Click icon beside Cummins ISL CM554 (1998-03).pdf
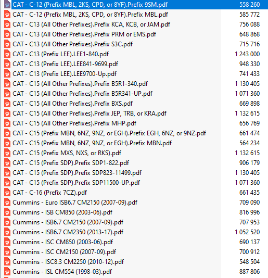Viewport: 268px width, 278px height. coord(7,272)
